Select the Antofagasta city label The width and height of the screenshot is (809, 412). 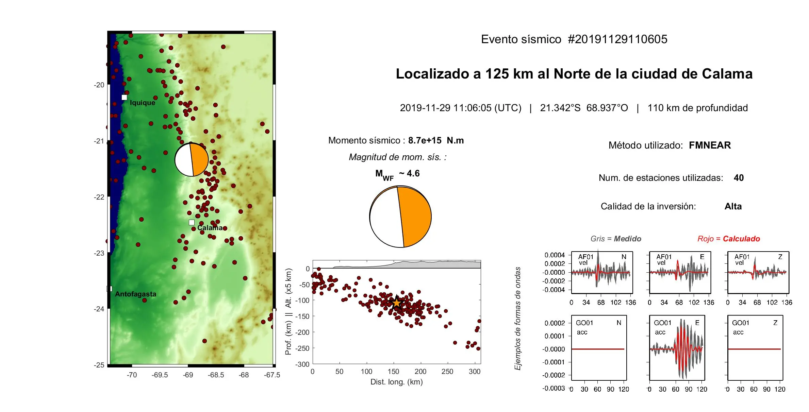point(136,294)
